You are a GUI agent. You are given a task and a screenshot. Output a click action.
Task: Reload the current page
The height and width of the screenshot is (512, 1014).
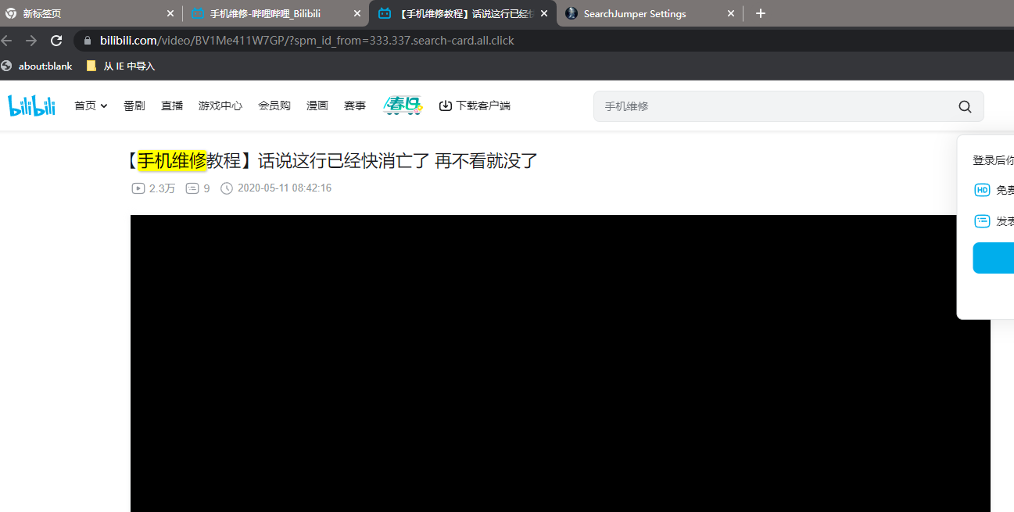[56, 40]
